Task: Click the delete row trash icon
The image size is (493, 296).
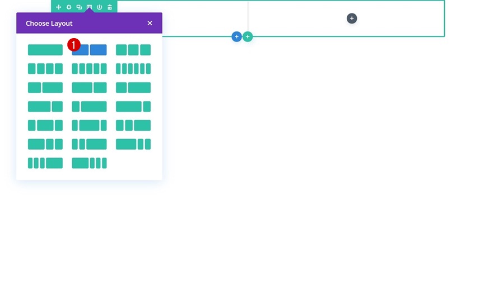Action: click(x=110, y=7)
